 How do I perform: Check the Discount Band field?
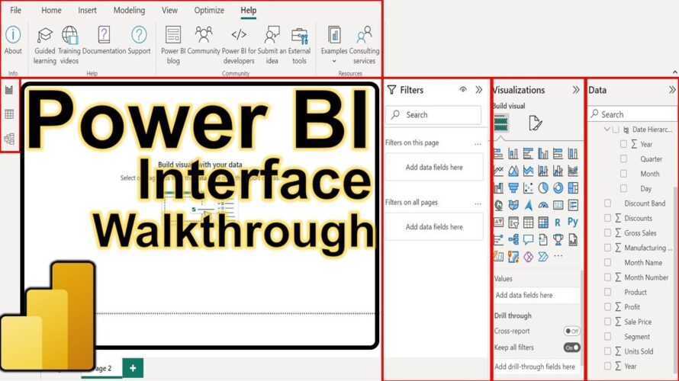click(607, 203)
